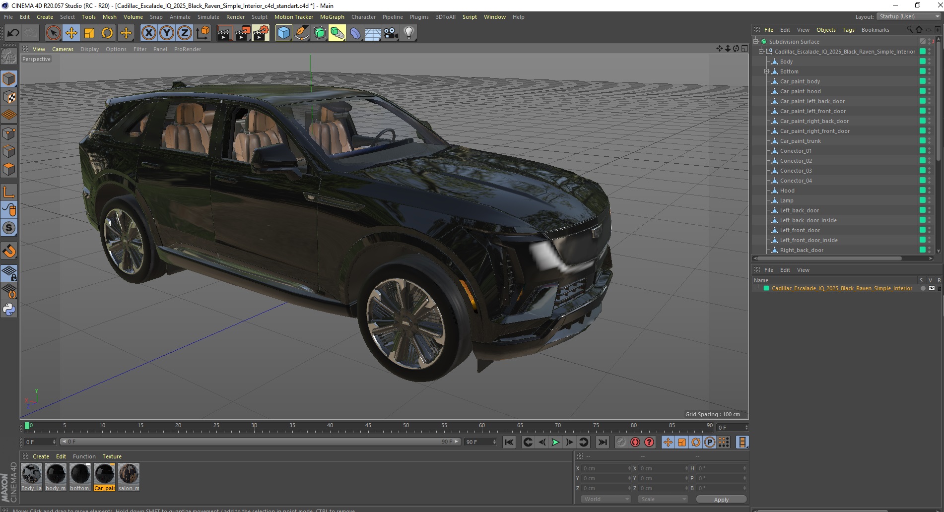Toggle layer visibility V for Cadillac layer
This screenshot has height=512, width=944.
(x=932, y=288)
